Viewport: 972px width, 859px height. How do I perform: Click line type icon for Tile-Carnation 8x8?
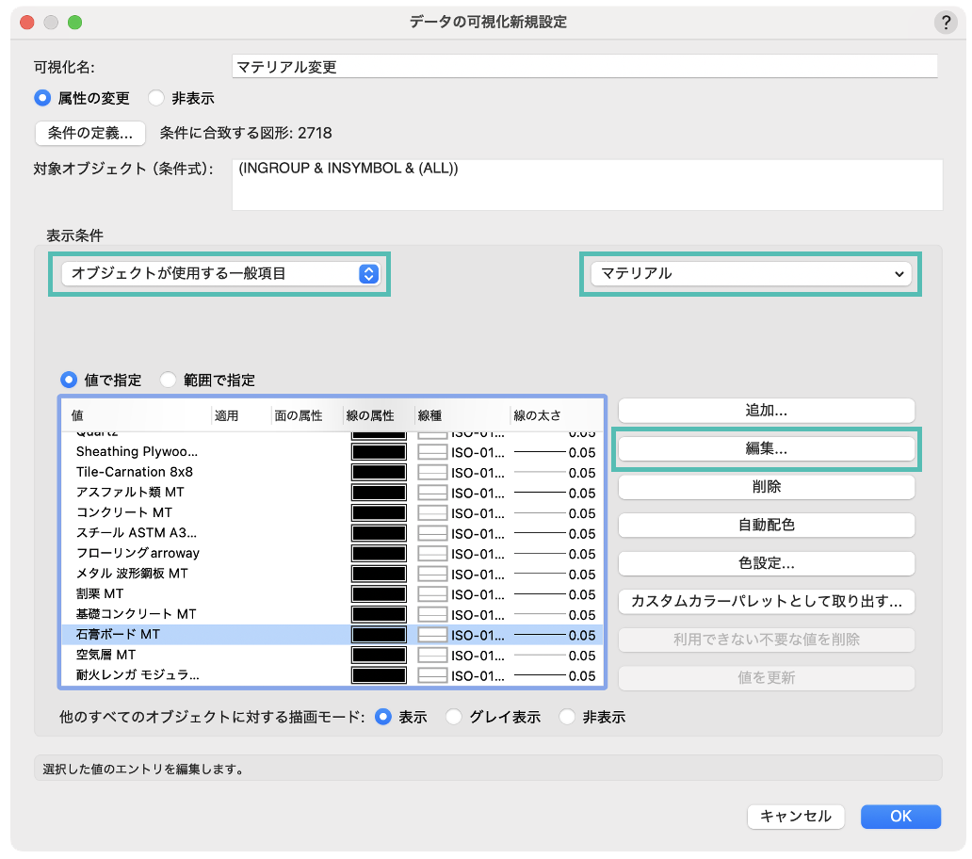[432, 473]
